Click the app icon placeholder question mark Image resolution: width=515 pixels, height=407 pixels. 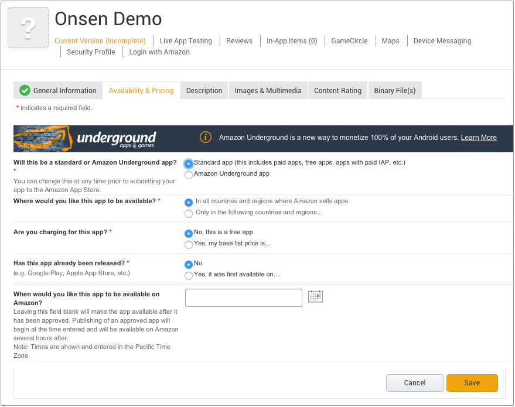pos(28,28)
